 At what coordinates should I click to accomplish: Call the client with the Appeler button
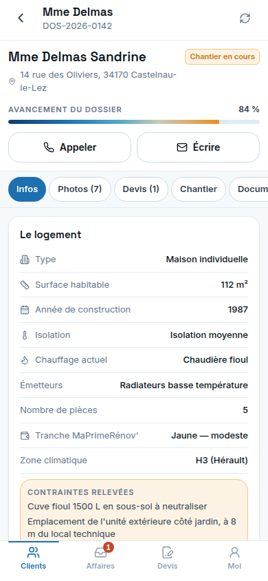pyautogui.click(x=69, y=147)
